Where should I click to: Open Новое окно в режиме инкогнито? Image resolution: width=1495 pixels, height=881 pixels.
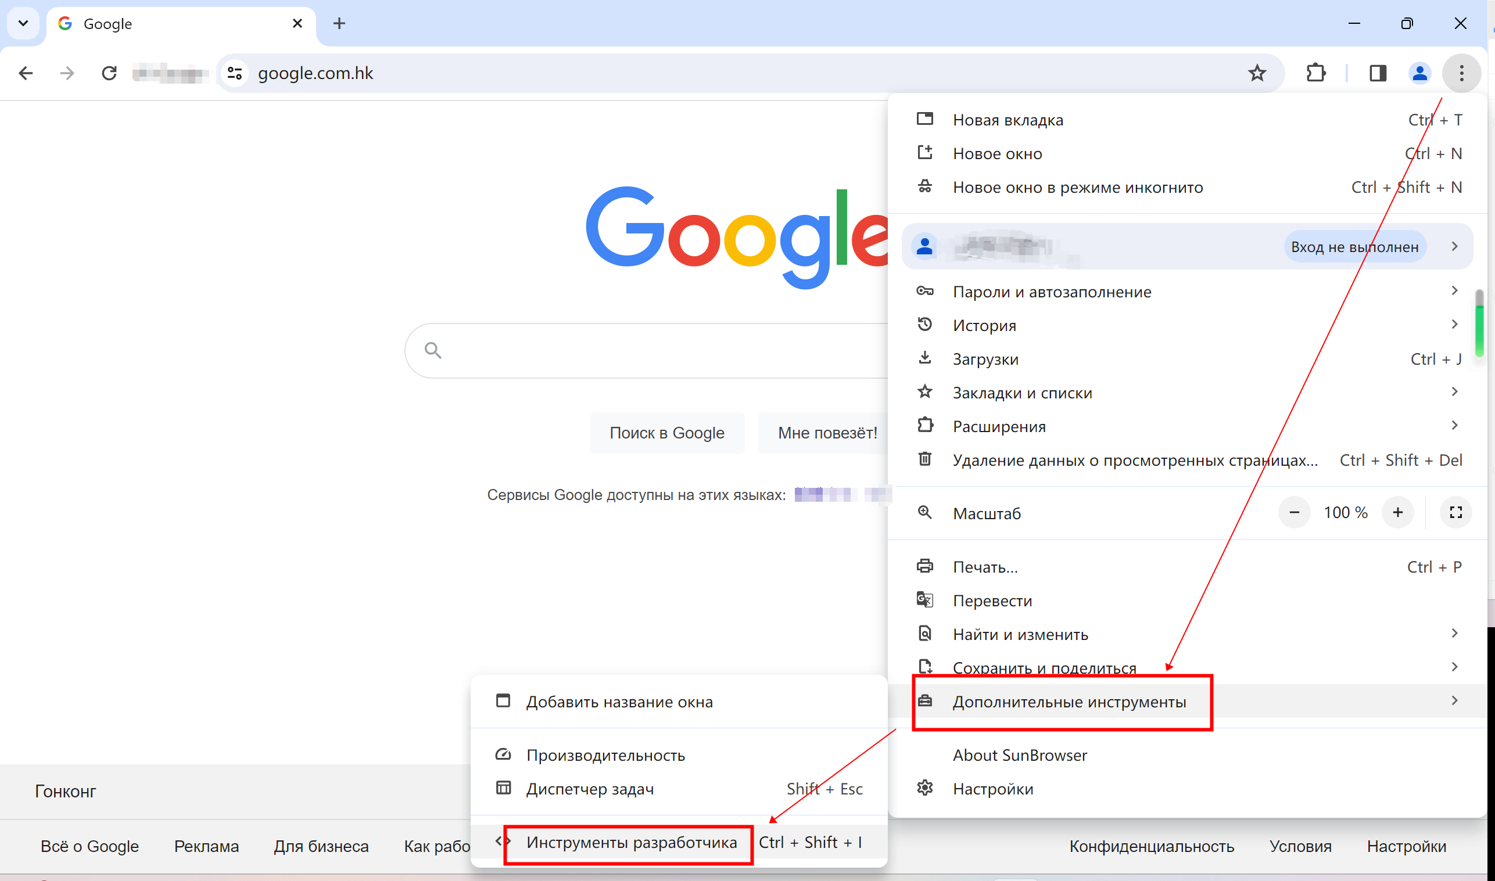click(1186, 188)
